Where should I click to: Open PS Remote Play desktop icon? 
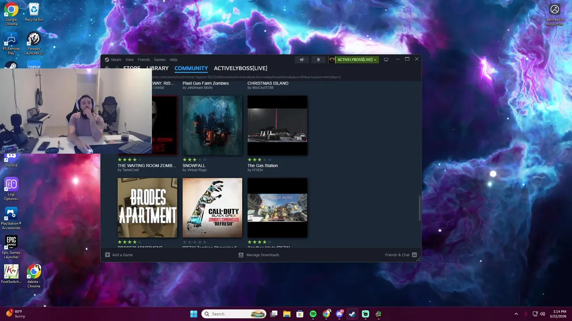[x=11, y=44]
